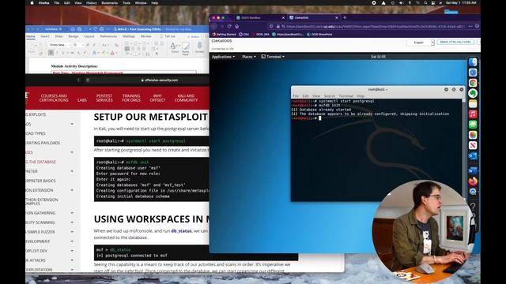The width and height of the screenshot is (506, 284).
Task: Open Mailings tab in Word
Action: pyautogui.click(x=129, y=36)
